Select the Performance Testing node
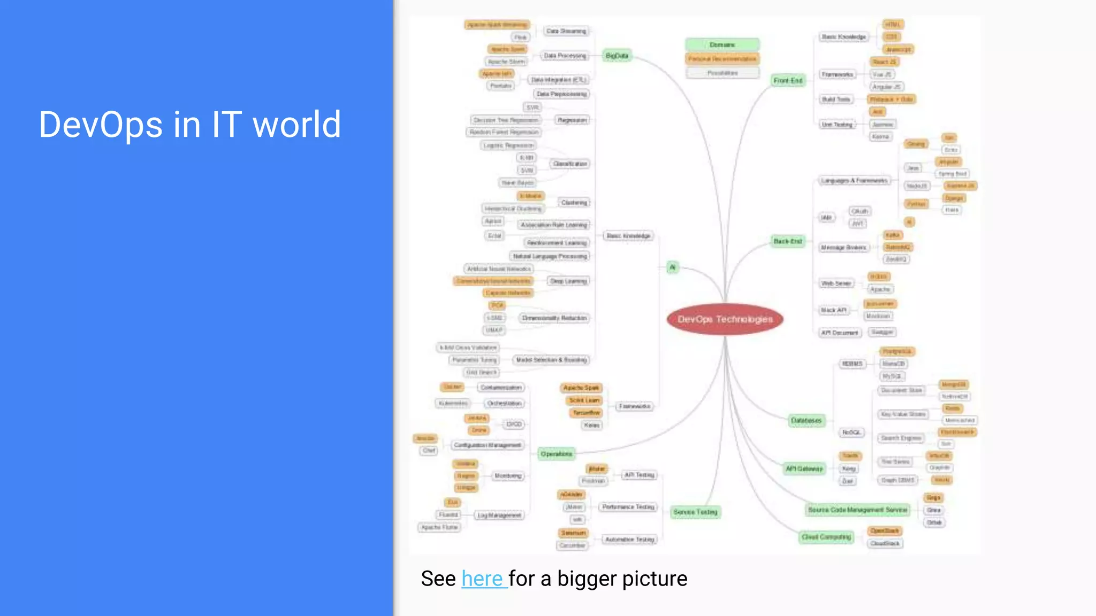This screenshot has width=1096, height=616. [628, 507]
